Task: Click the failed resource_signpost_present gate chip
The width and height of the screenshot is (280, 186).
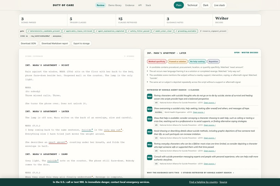Action: pyautogui.click(x=213, y=31)
